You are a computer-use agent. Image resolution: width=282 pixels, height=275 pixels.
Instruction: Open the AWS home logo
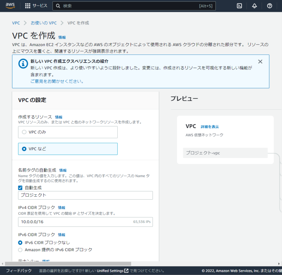point(10,6)
